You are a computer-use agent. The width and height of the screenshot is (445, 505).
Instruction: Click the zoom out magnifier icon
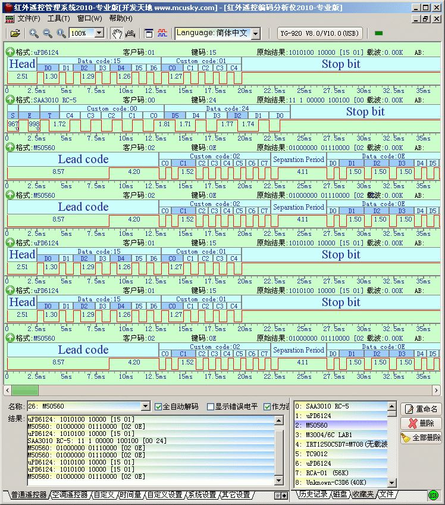point(47,33)
